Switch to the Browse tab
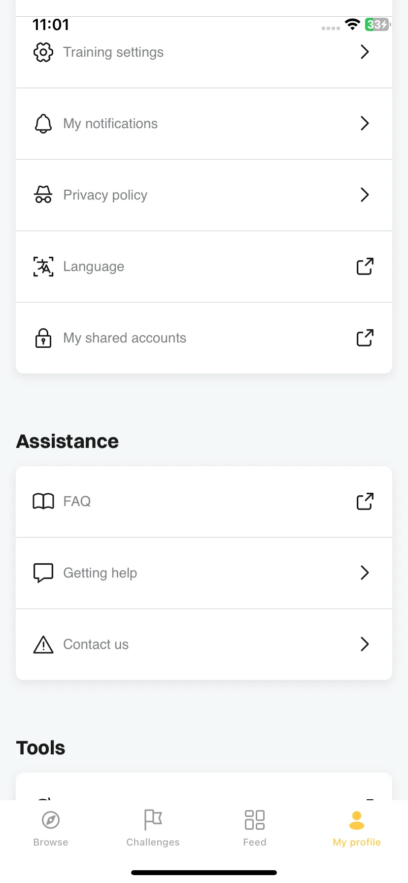 pos(51,828)
